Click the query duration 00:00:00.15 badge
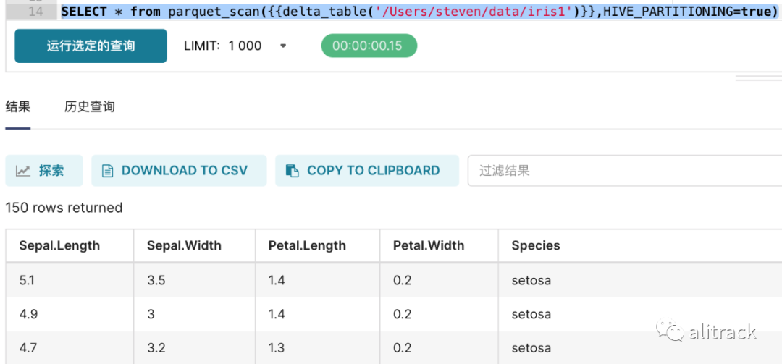 (x=369, y=46)
